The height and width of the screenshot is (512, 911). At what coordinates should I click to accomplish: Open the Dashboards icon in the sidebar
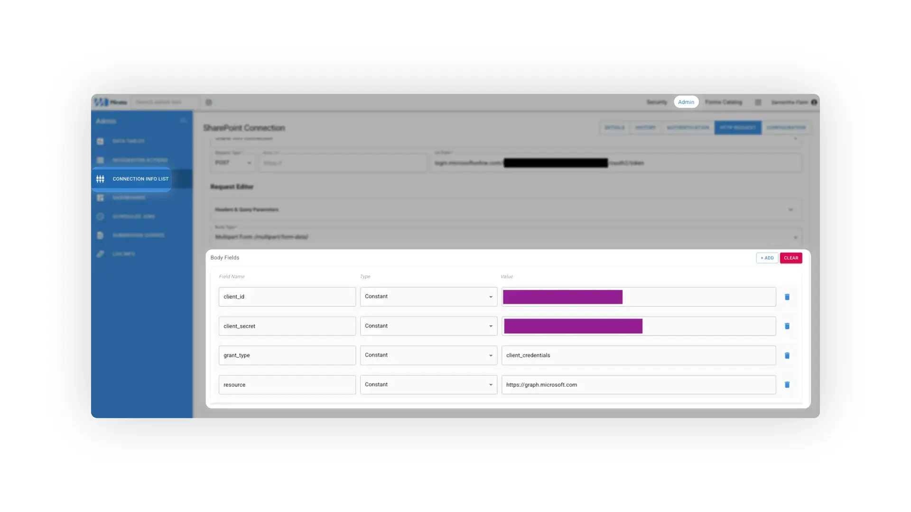point(100,197)
